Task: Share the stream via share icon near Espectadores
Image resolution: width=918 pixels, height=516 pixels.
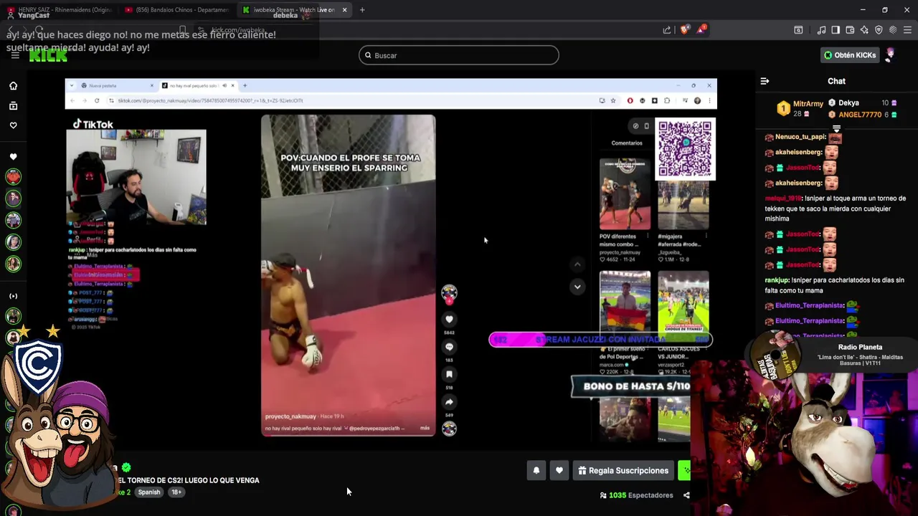Action: coord(686,495)
